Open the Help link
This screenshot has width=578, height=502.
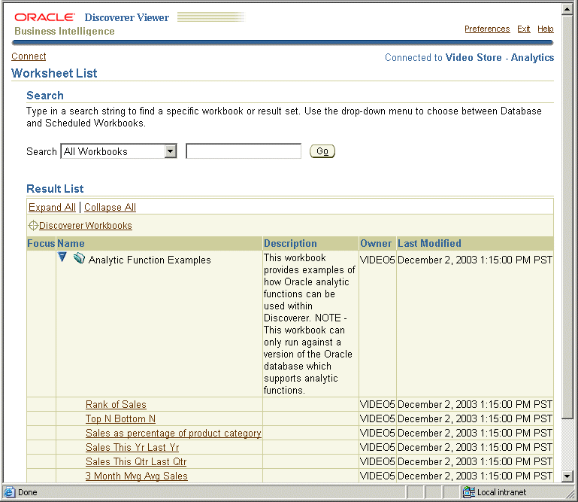tap(546, 29)
